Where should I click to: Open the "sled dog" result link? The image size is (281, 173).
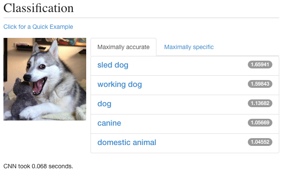coord(113,65)
